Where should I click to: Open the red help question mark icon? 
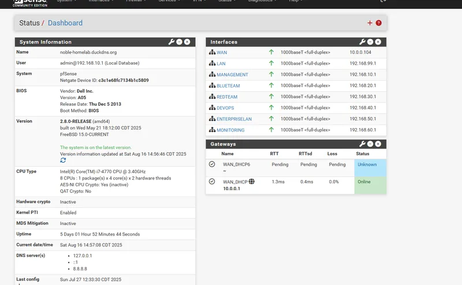tap(379, 23)
